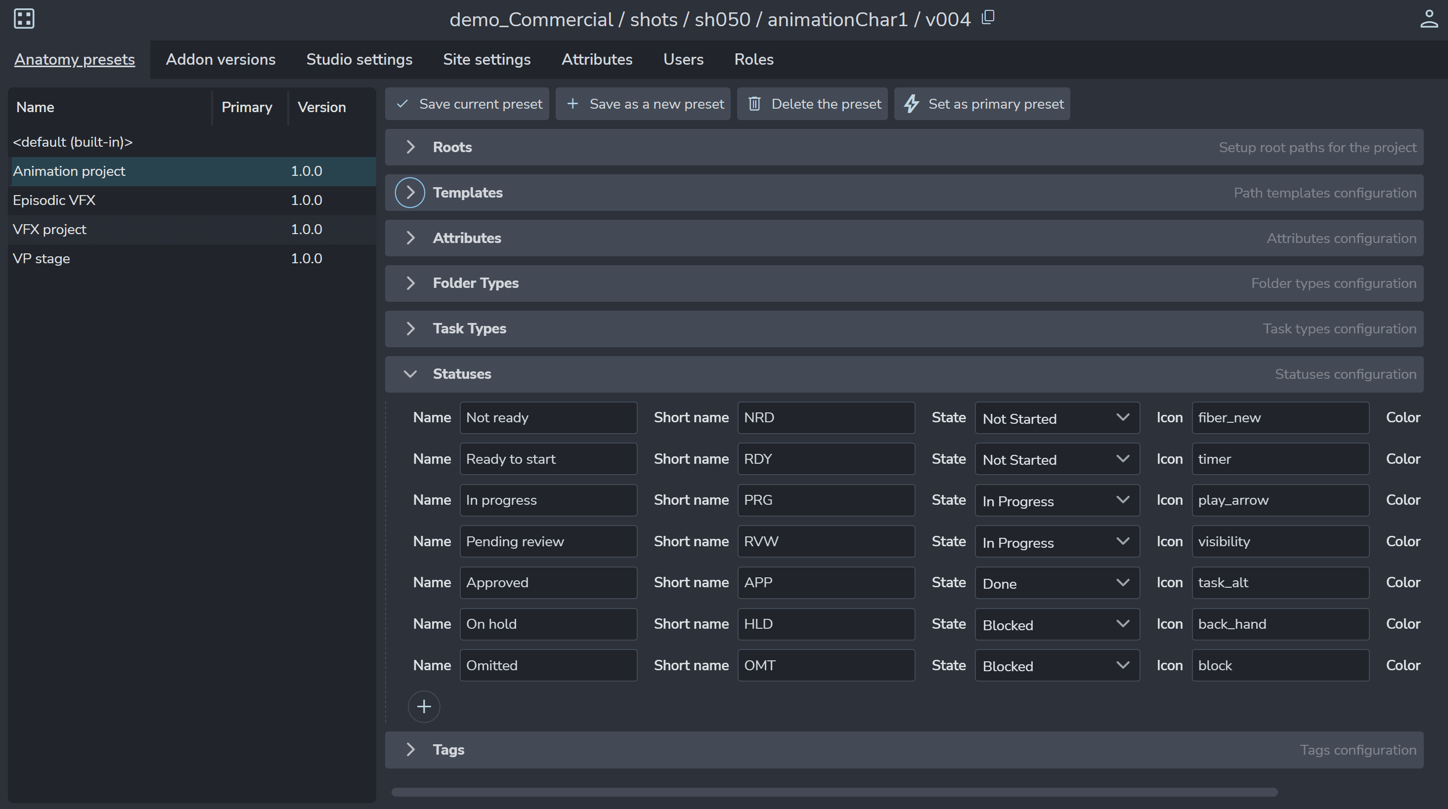
Task: Click the delete the preset icon
Action: pos(754,103)
